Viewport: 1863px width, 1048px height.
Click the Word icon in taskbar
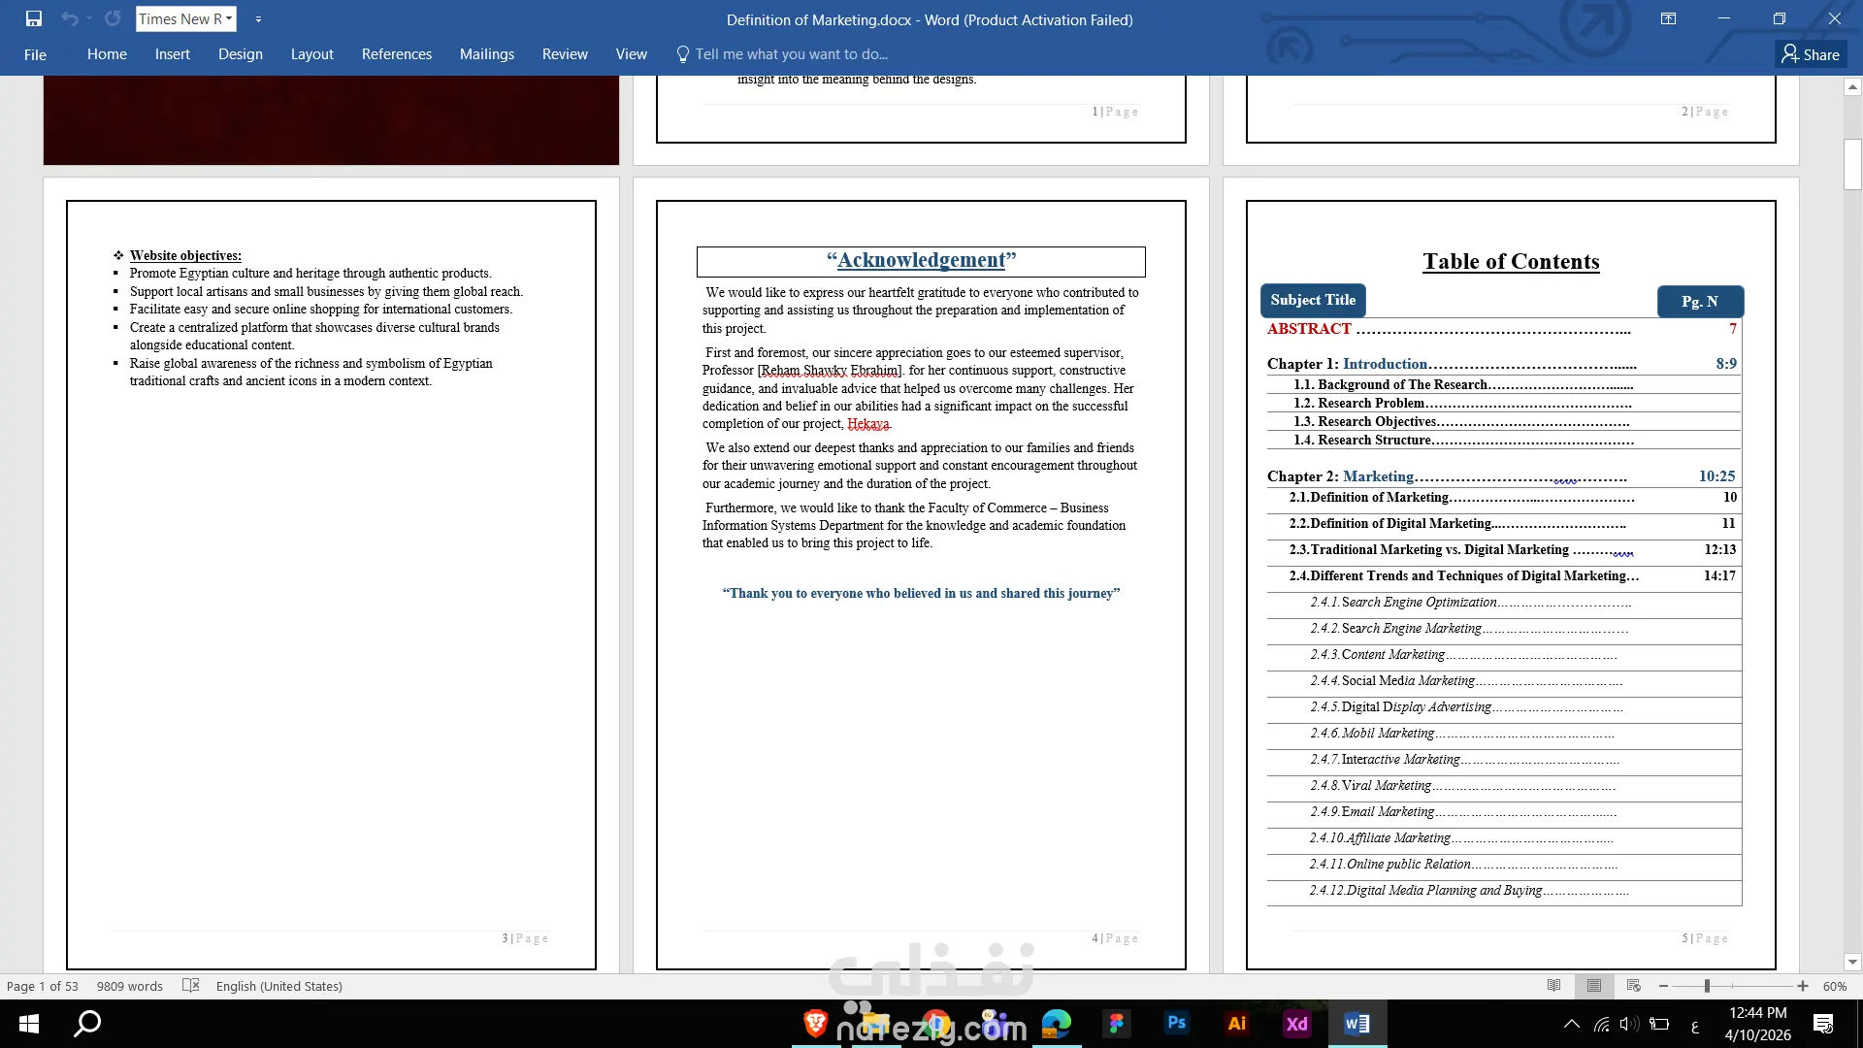[1356, 1023]
